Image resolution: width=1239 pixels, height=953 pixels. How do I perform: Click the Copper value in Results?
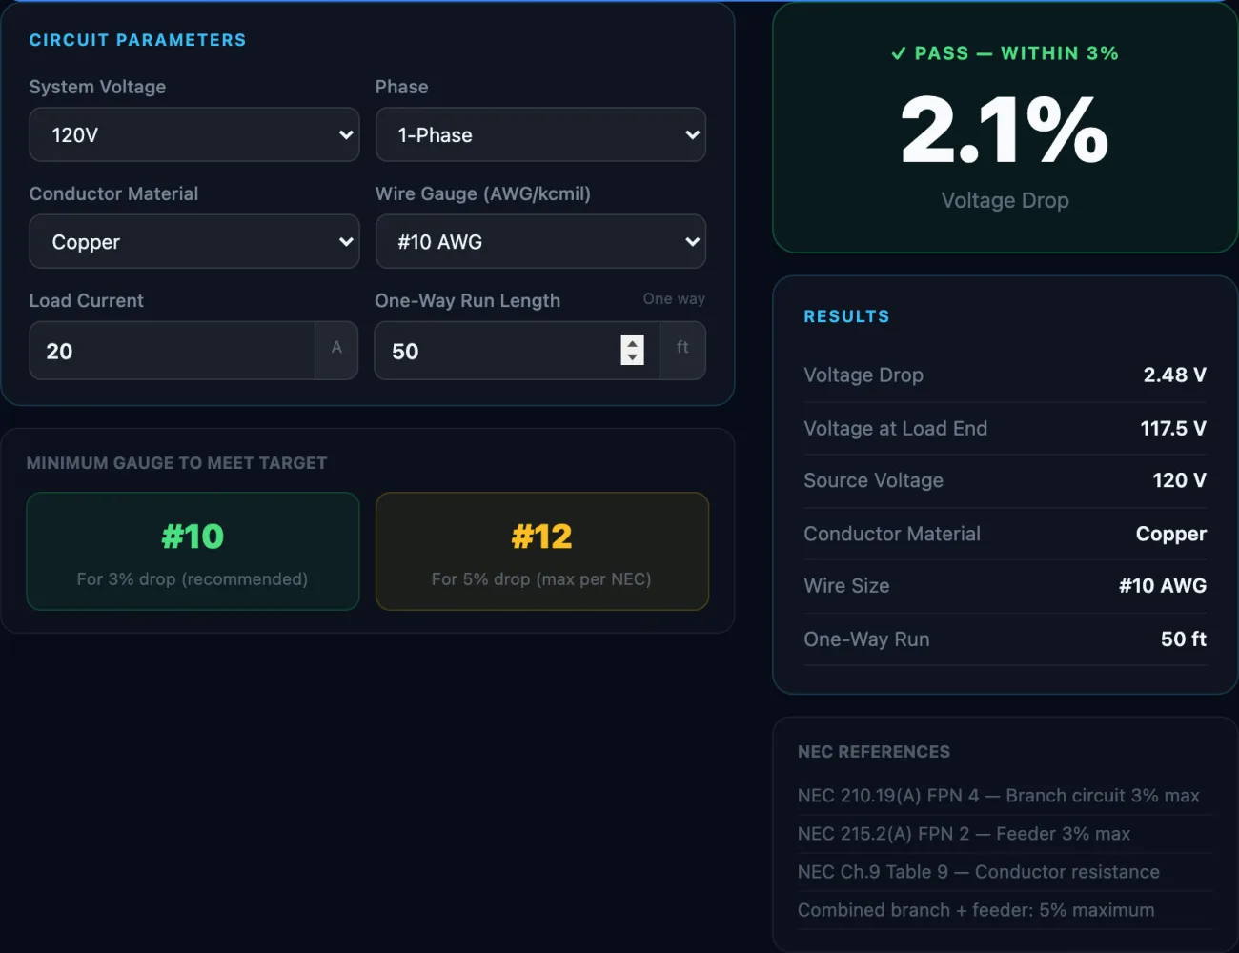click(1170, 534)
